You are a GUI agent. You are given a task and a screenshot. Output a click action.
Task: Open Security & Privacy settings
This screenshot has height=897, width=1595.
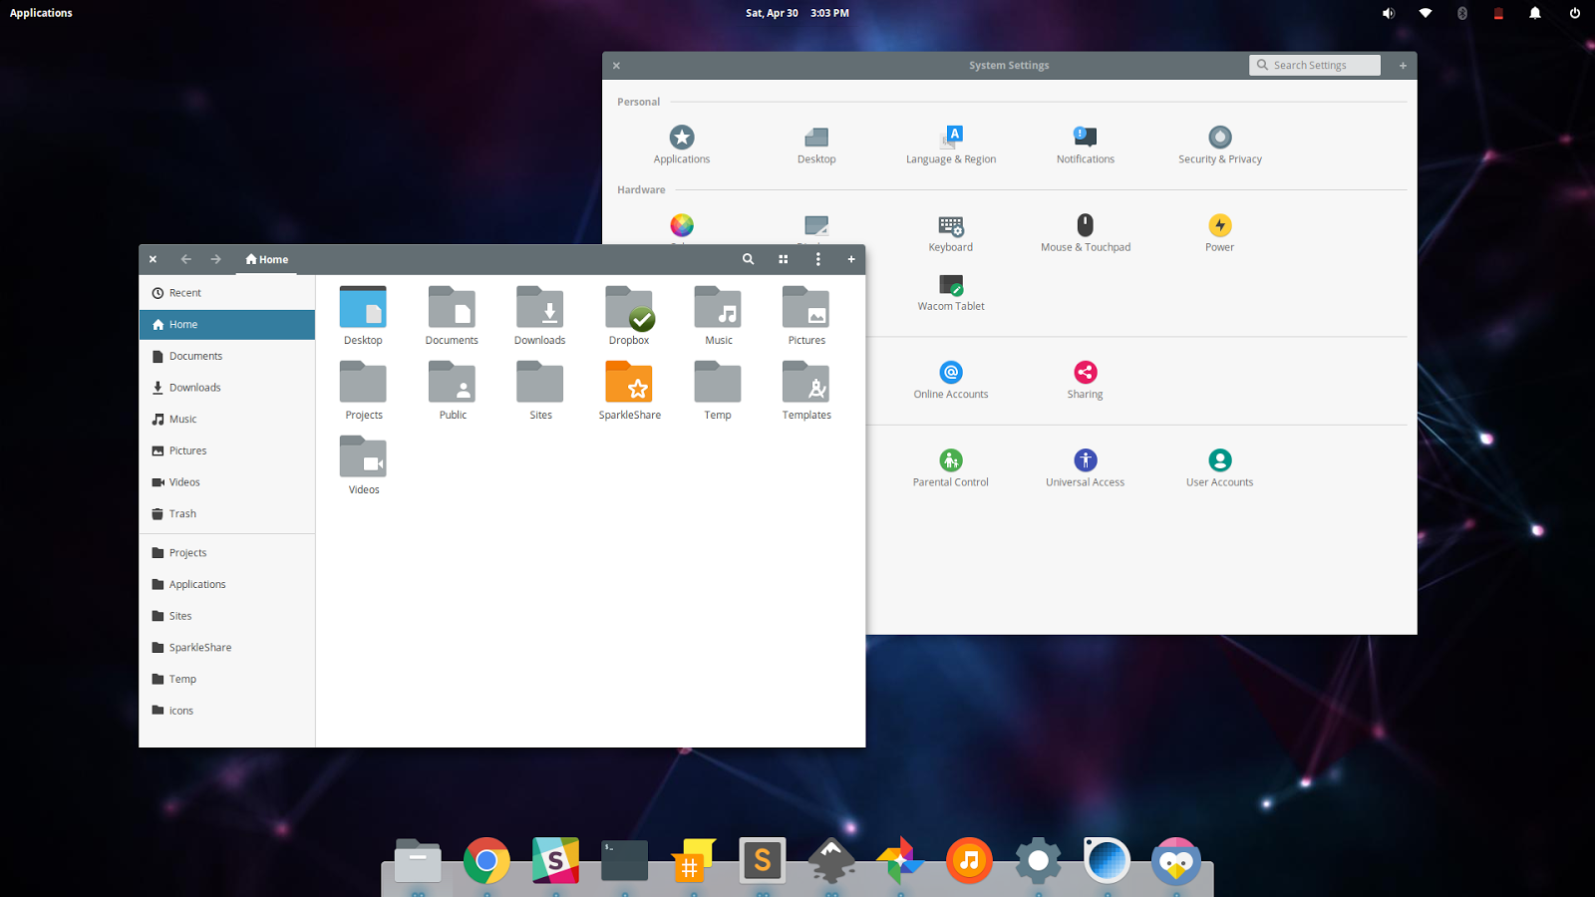pos(1220,138)
